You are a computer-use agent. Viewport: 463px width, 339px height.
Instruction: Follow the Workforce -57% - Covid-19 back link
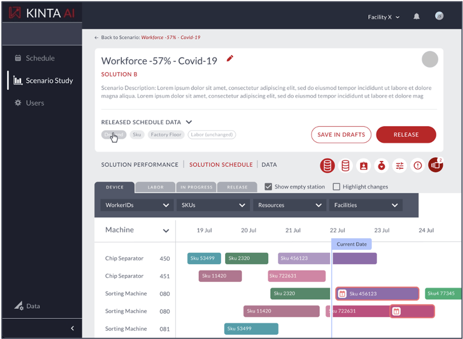pyautogui.click(x=171, y=38)
